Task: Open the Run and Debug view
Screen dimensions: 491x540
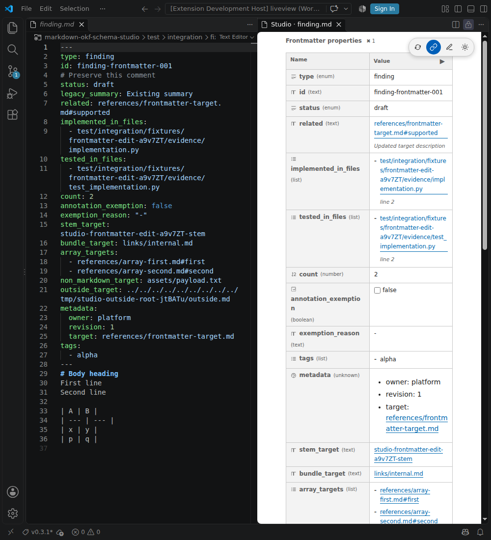Action: point(12,93)
